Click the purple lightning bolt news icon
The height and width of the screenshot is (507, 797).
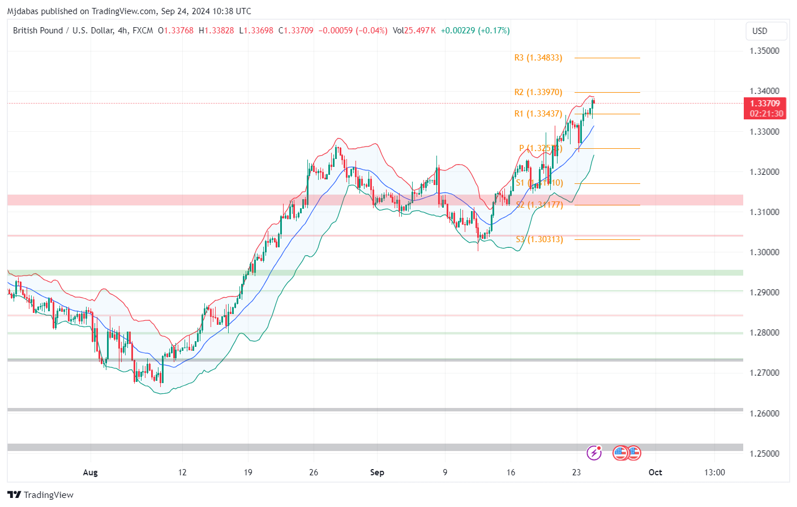coord(594,453)
